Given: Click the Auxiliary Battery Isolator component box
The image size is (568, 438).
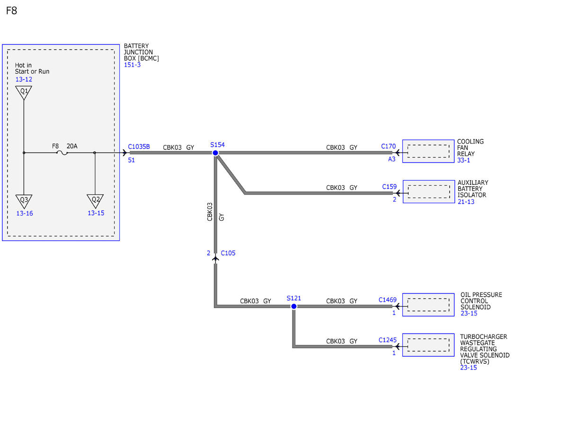Looking at the screenshot, I should coord(428,191).
